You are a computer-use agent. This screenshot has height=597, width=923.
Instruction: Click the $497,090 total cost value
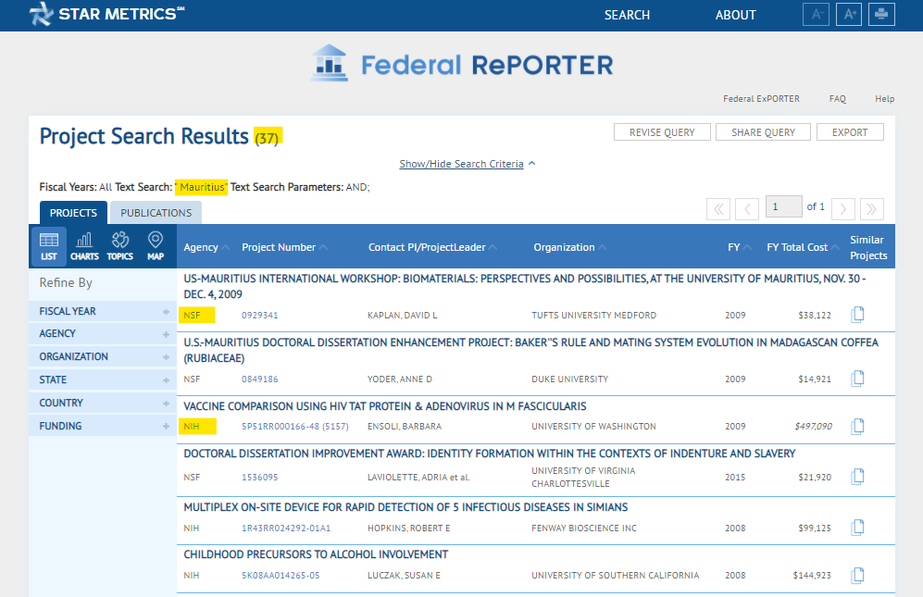(x=813, y=427)
